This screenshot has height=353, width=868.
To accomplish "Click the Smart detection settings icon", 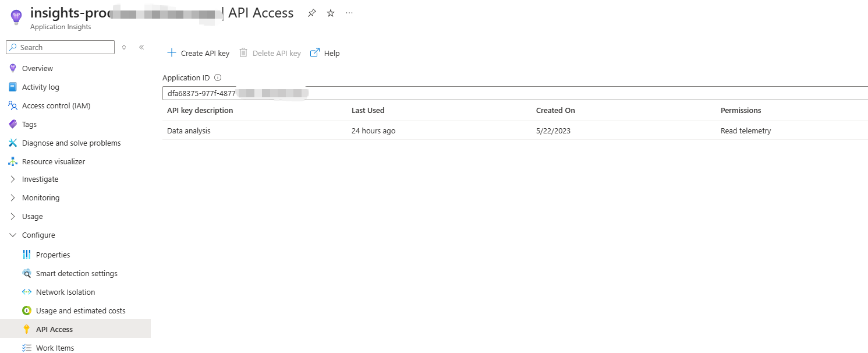I will click(27, 273).
